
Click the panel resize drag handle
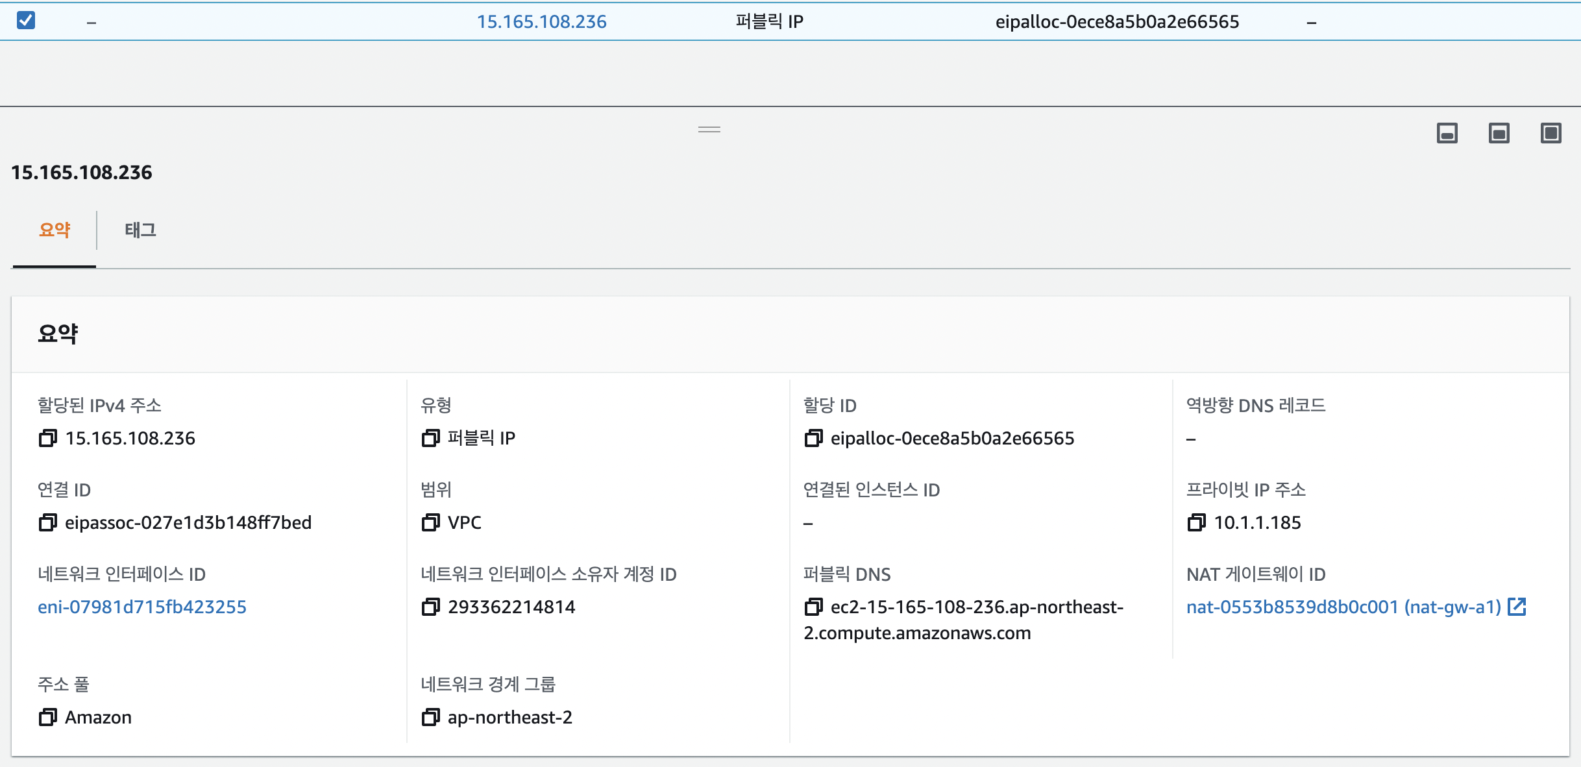click(x=709, y=130)
